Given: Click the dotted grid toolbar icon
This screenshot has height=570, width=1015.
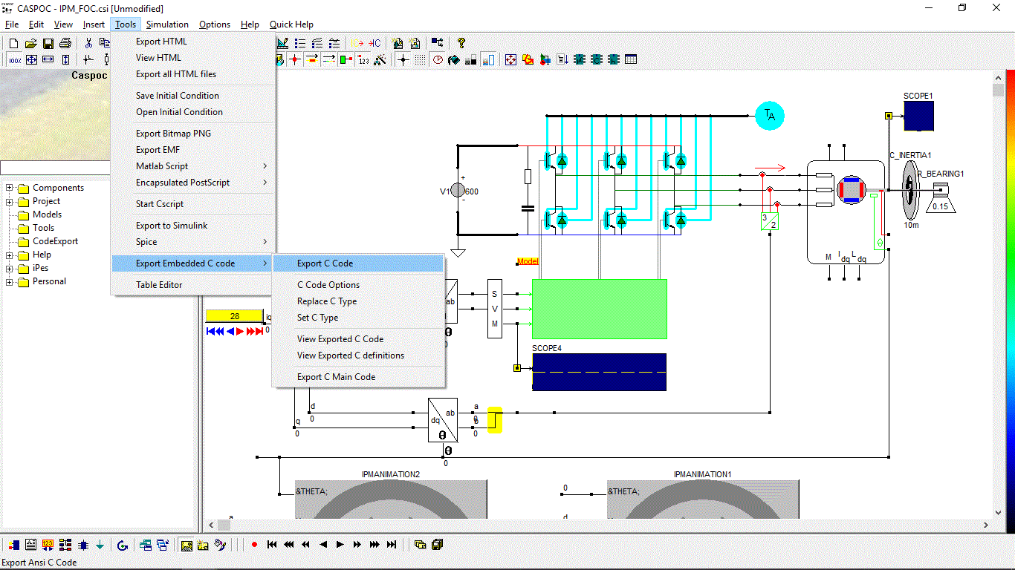Looking at the screenshot, I should point(420,59).
